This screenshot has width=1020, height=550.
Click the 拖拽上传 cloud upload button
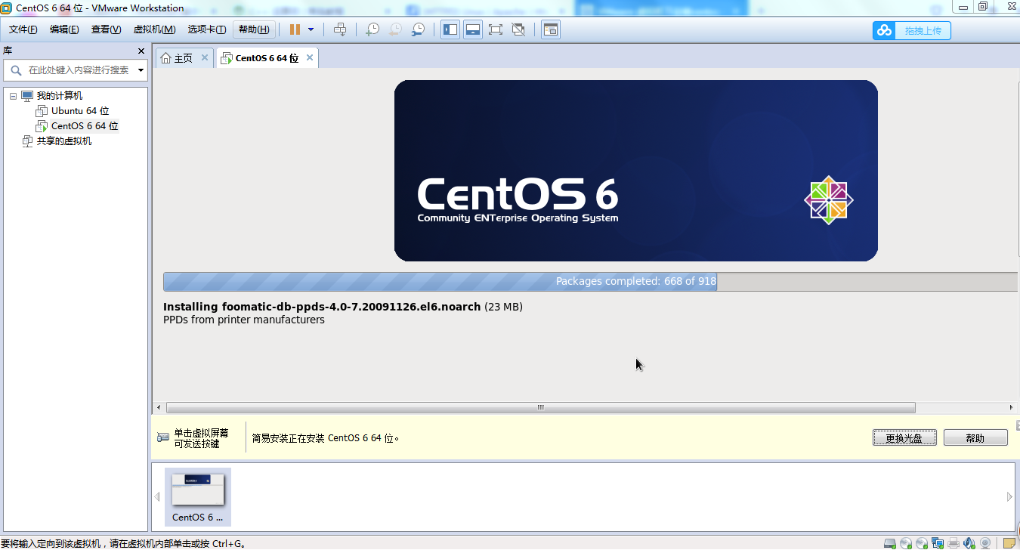click(912, 30)
